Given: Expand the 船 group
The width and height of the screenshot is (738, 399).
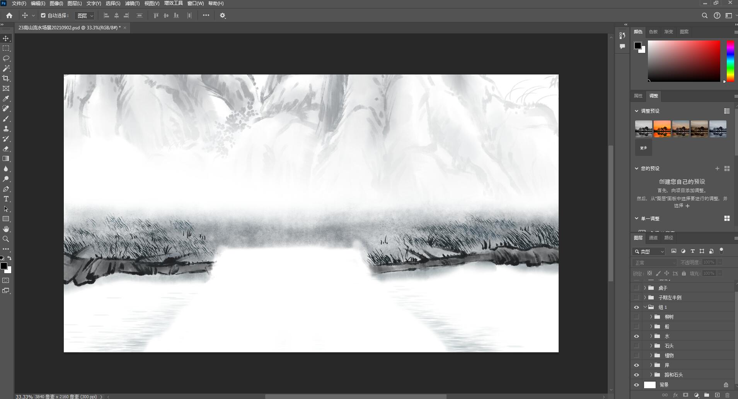Looking at the screenshot, I should (x=651, y=326).
